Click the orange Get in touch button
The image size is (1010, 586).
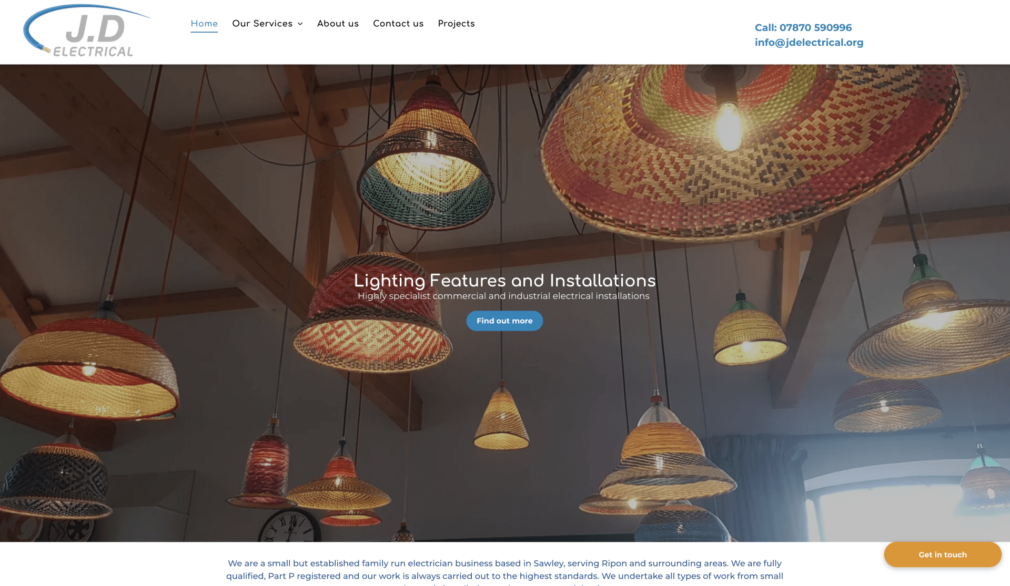942,554
